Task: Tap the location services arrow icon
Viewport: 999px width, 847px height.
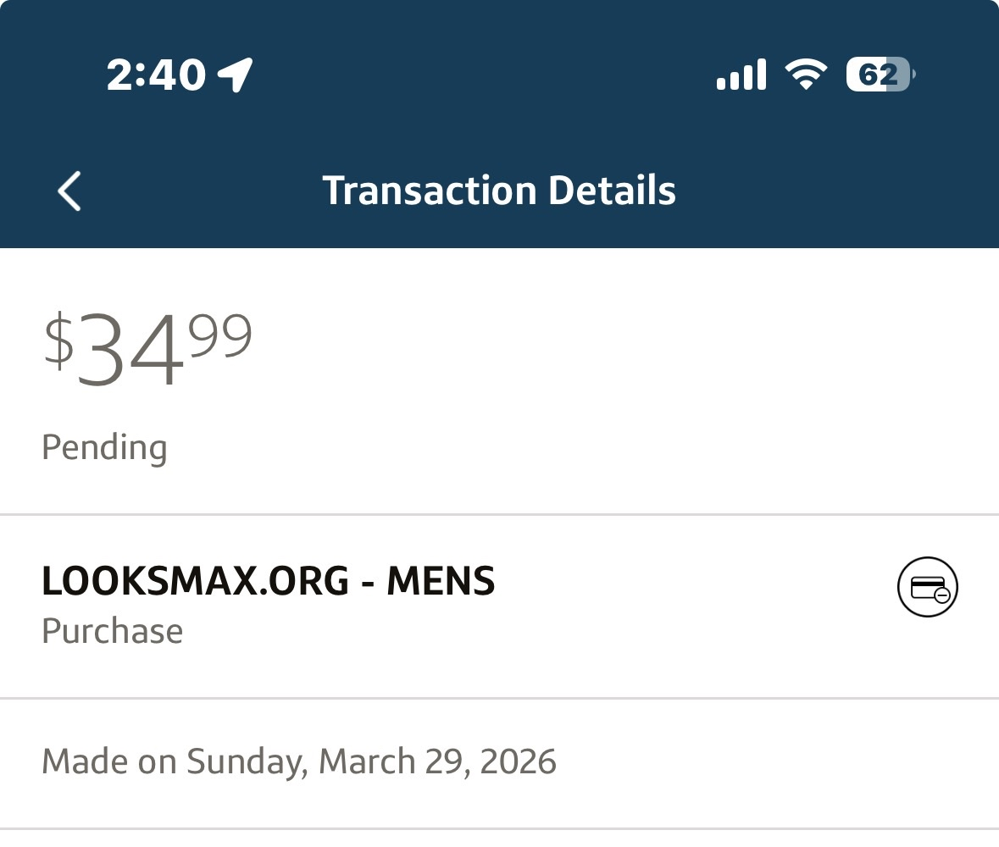Action: (x=236, y=75)
